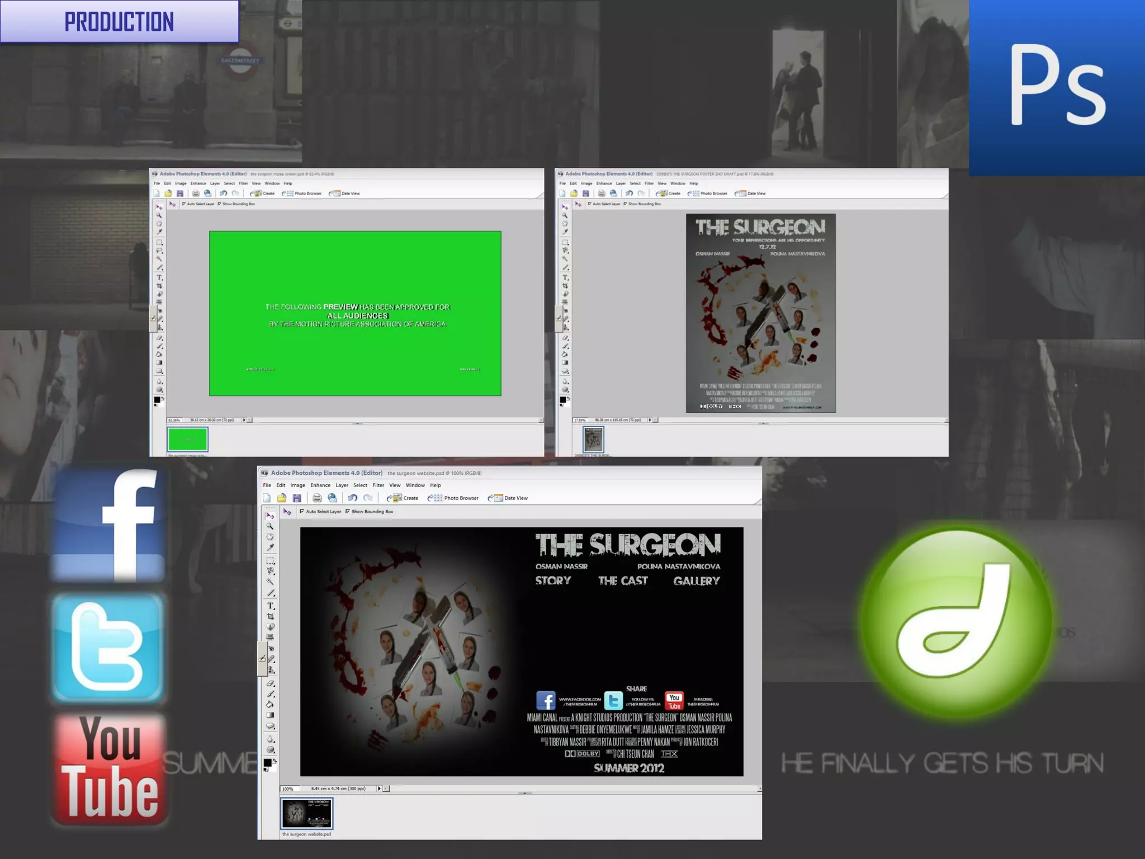Click green thumbnail in mpaa window photo bin
This screenshot has width=1145, height=859.
[187, 440]
